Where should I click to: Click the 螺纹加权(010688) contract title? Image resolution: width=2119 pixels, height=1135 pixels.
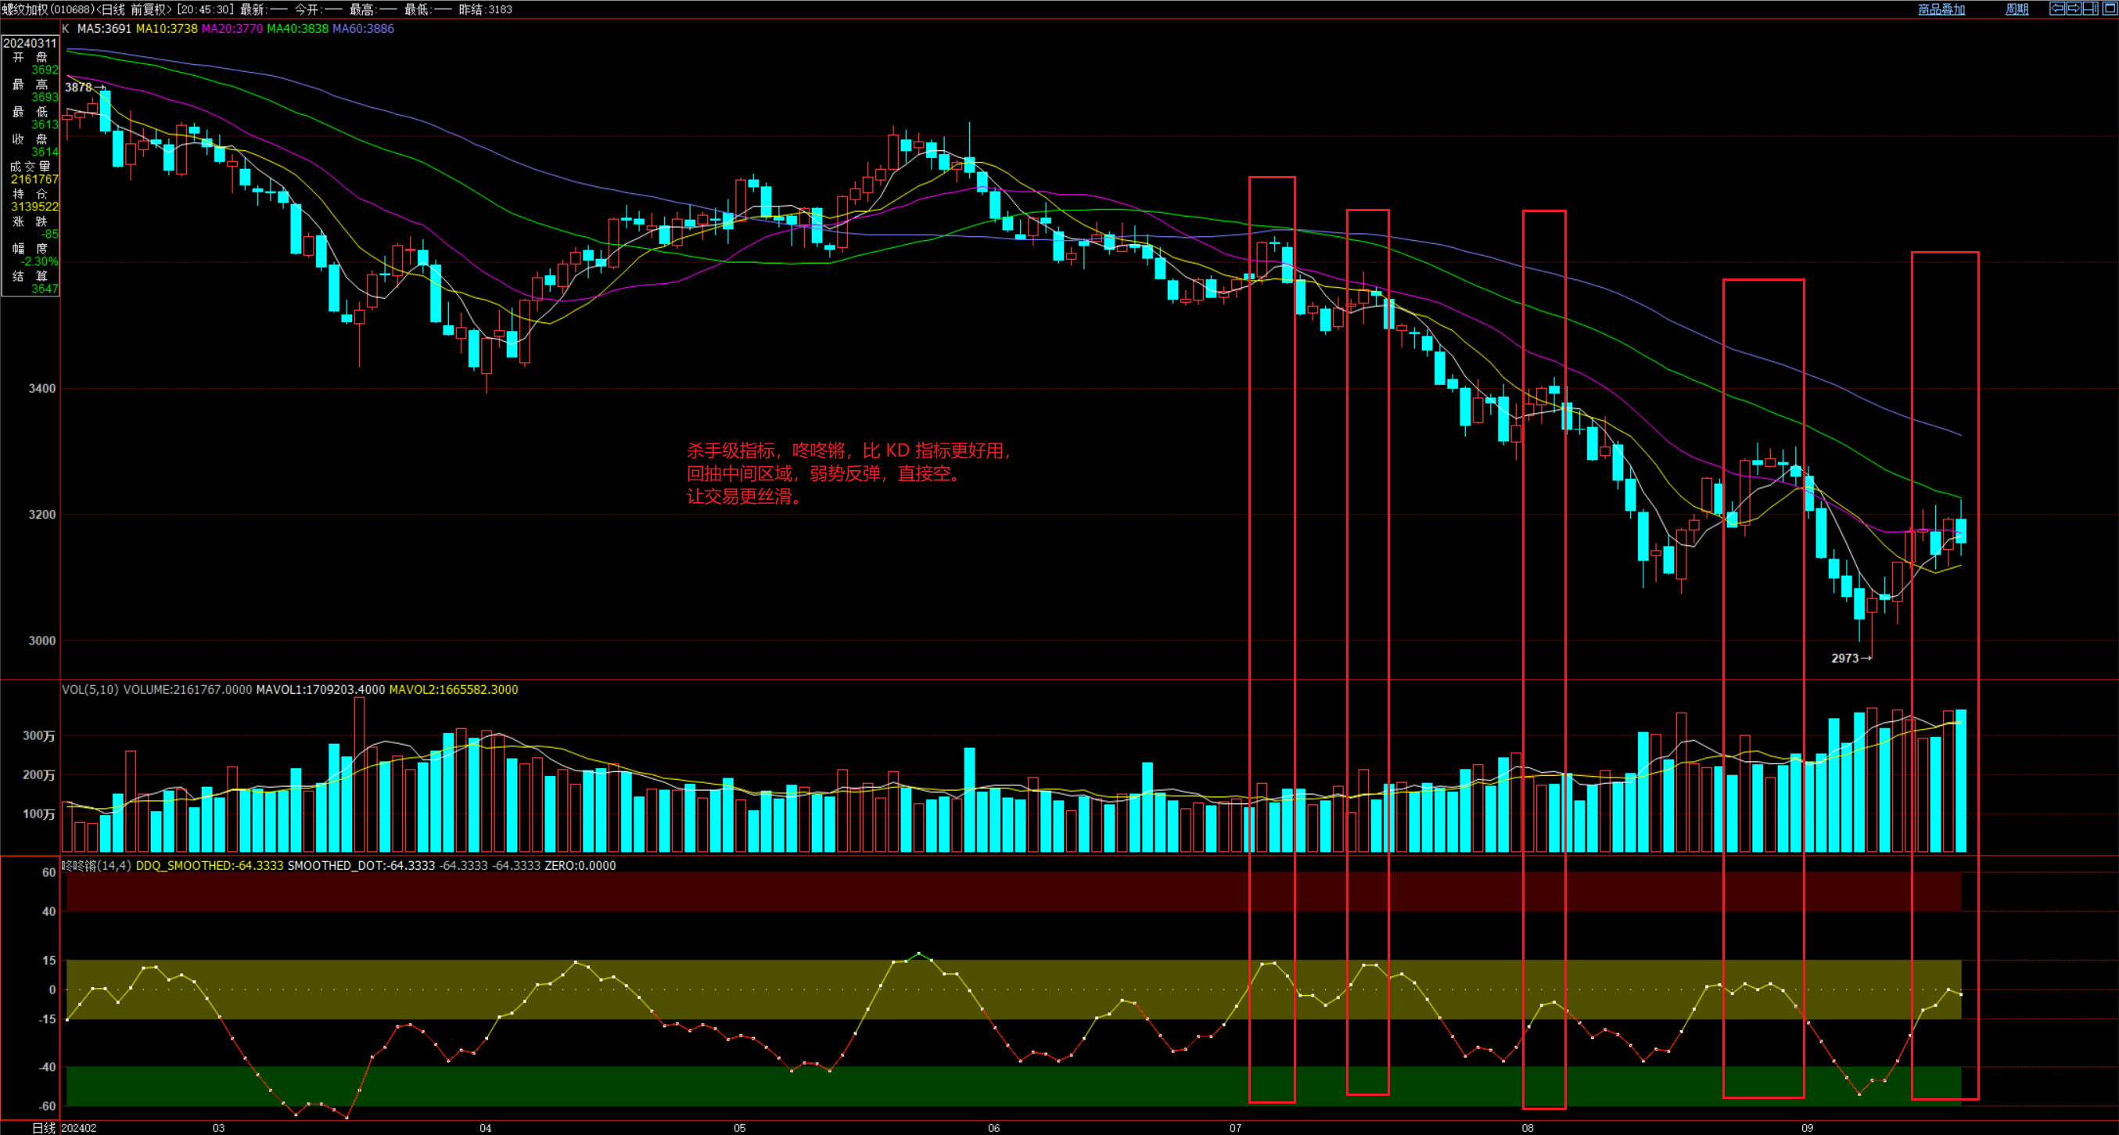pyautogui.click(x=48, y=9)
